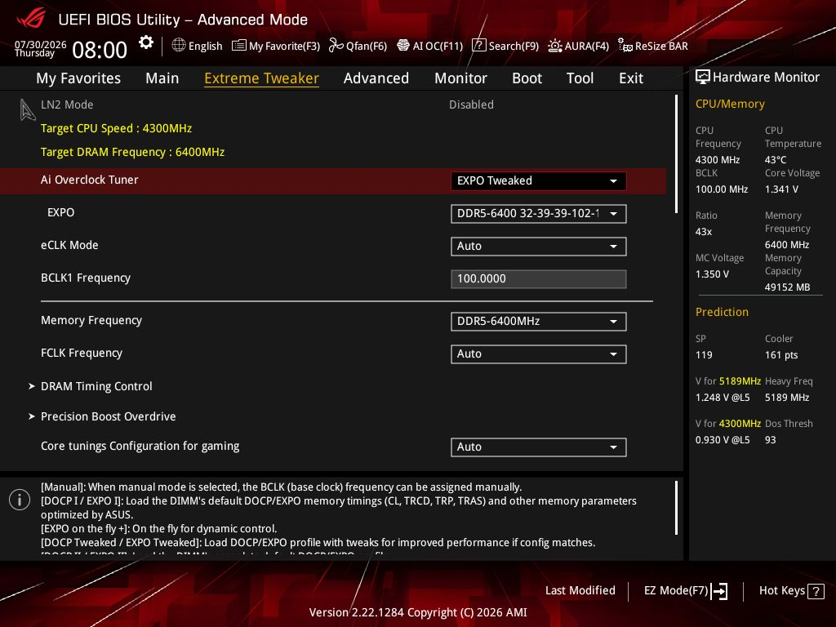Open the Memory Frequency dropdown

click(539, 322)
